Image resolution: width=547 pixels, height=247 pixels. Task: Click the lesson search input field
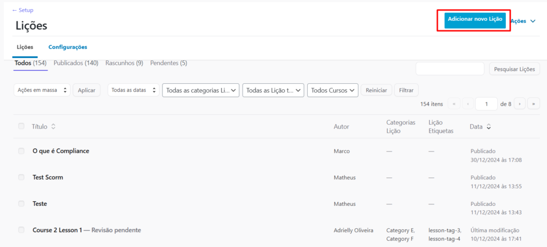pyautogui.click(x=450, y=69)
